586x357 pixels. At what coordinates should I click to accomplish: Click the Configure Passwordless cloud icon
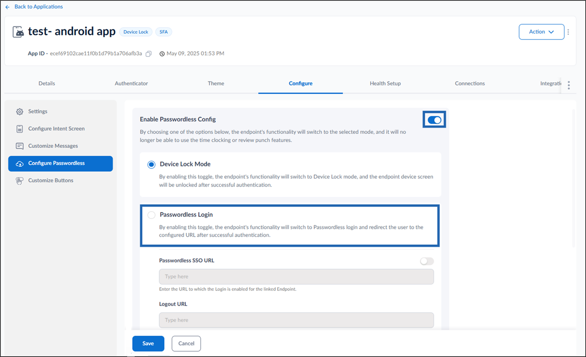click(19, 163)
